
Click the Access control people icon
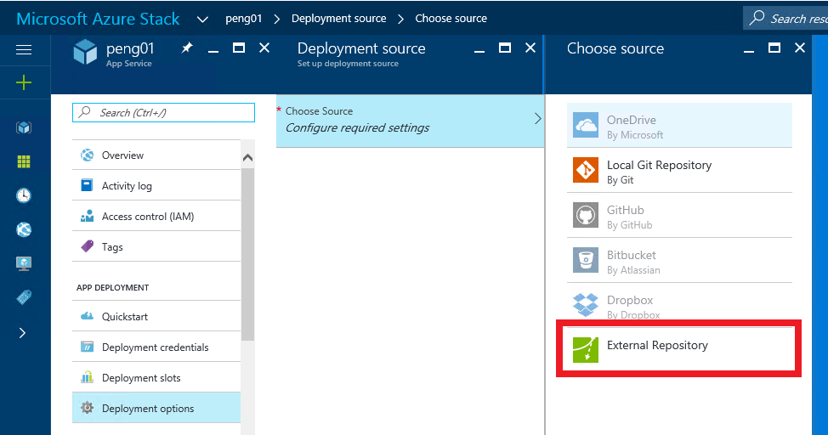[87, 216]
